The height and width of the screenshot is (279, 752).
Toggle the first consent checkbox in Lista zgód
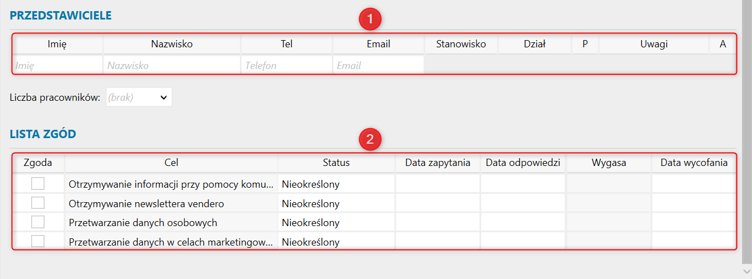click(38, 183)
